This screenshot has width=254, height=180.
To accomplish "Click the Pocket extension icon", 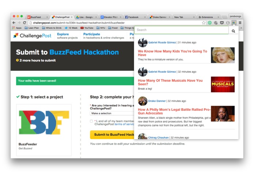I will coord(222,23).
